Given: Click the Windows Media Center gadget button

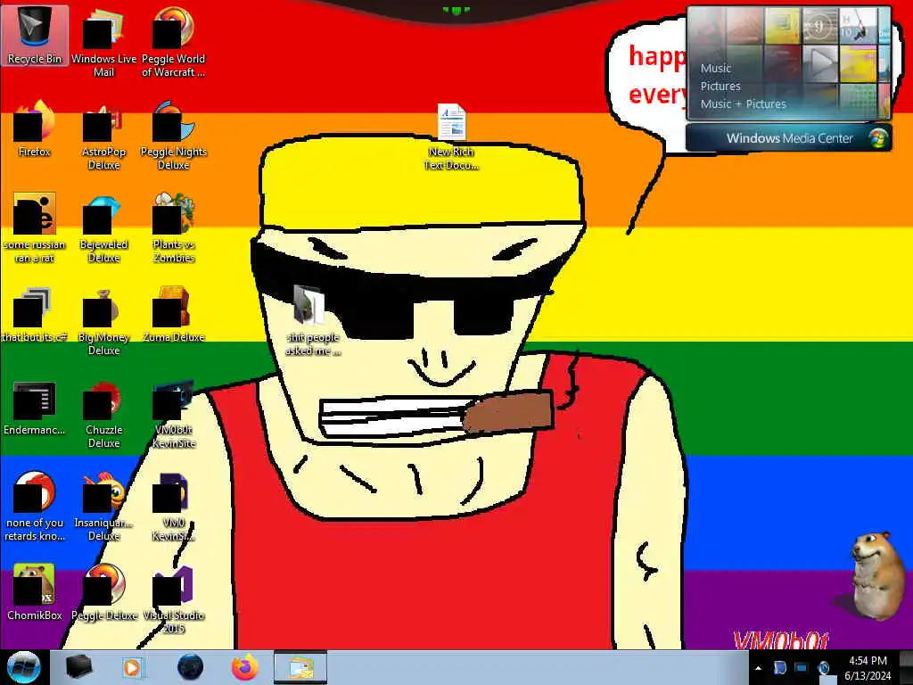Looking at the screenshot, I should [789, 138].
